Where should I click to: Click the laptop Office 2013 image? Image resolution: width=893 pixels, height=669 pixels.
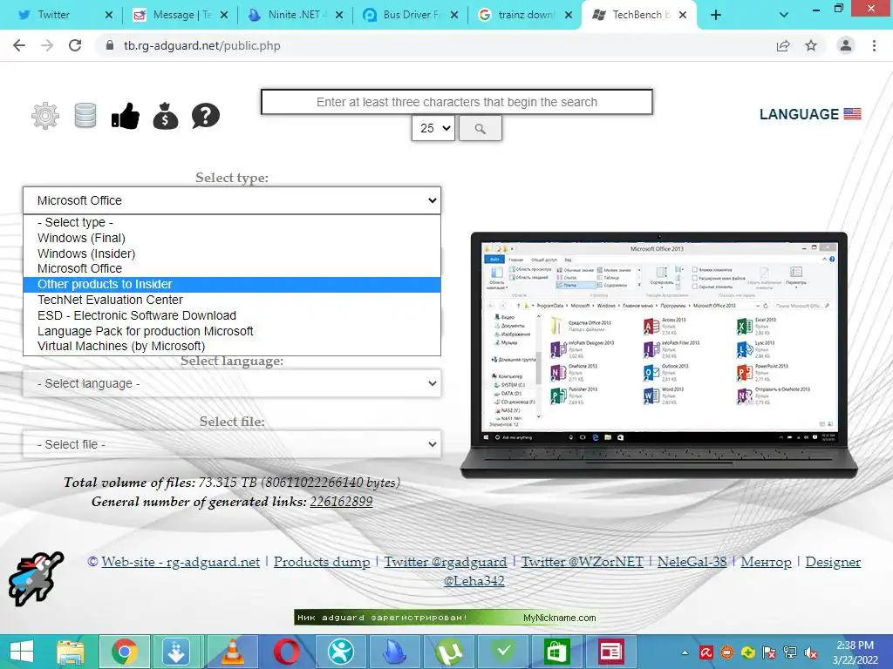click(659, 355)
